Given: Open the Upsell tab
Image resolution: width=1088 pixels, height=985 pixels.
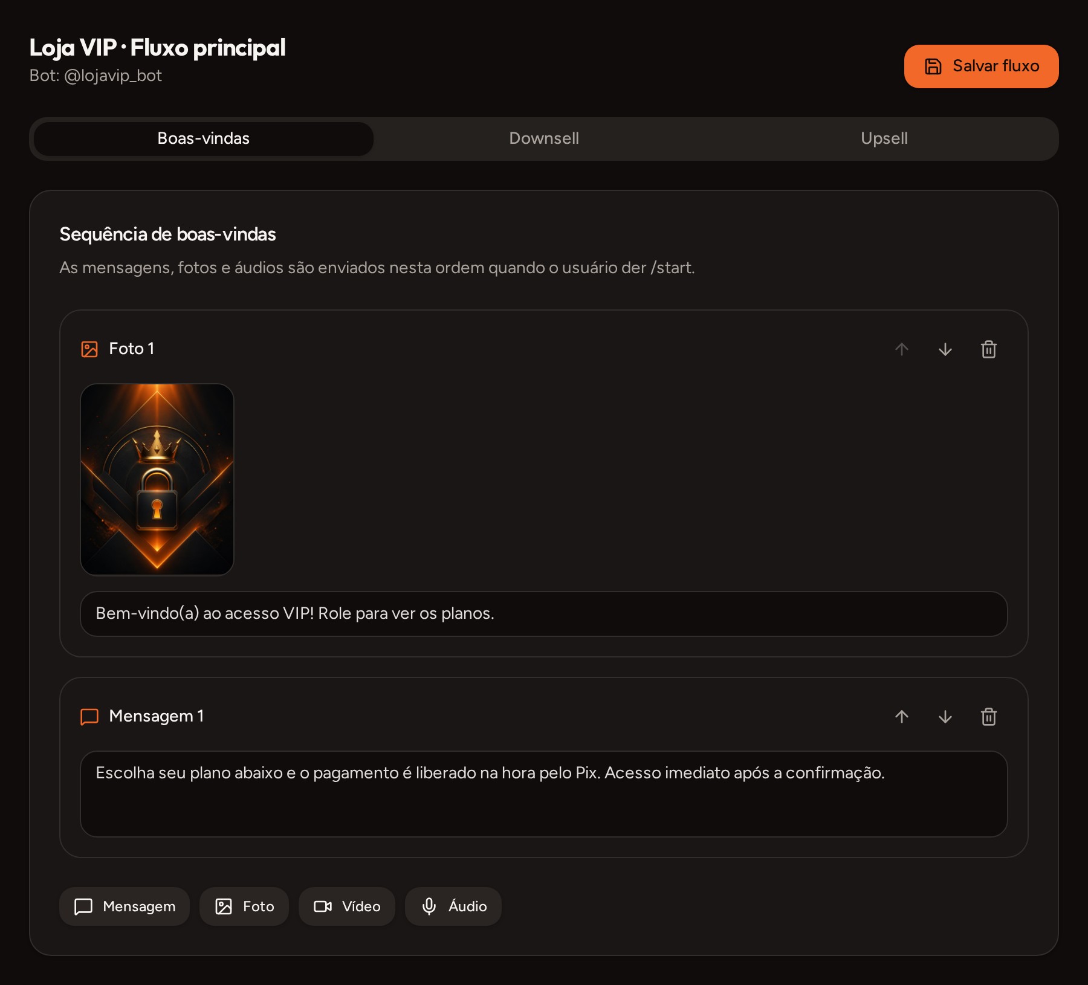Looking at the screenshot, I should (x=884, y=138).
